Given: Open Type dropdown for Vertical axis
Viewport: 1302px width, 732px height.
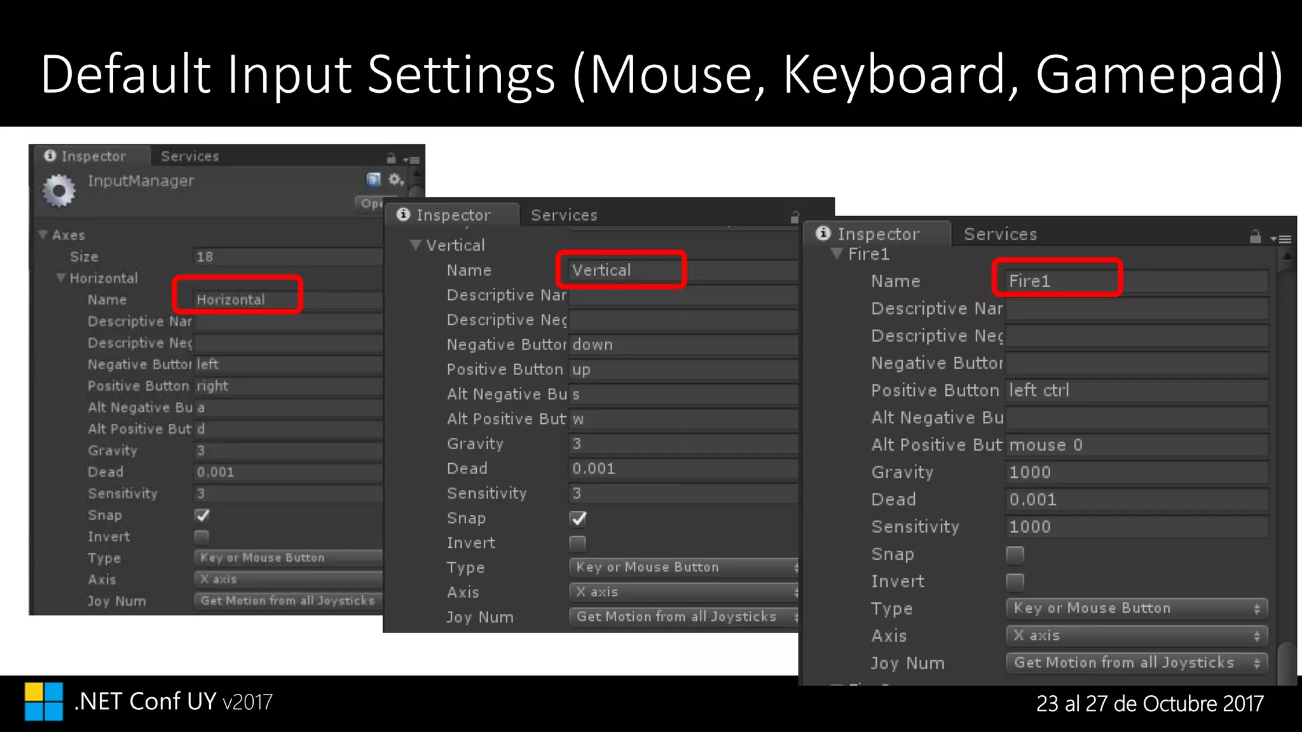Looking at the screenshot, I should pyautogui.click(x=684, y=567).
